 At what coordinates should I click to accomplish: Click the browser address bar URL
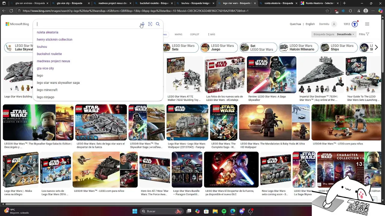click(135, 11)
